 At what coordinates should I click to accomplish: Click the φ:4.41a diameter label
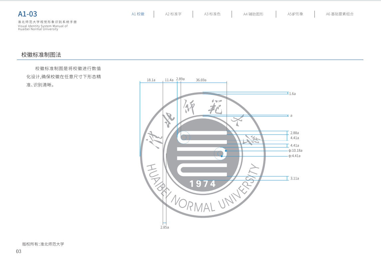294,156
